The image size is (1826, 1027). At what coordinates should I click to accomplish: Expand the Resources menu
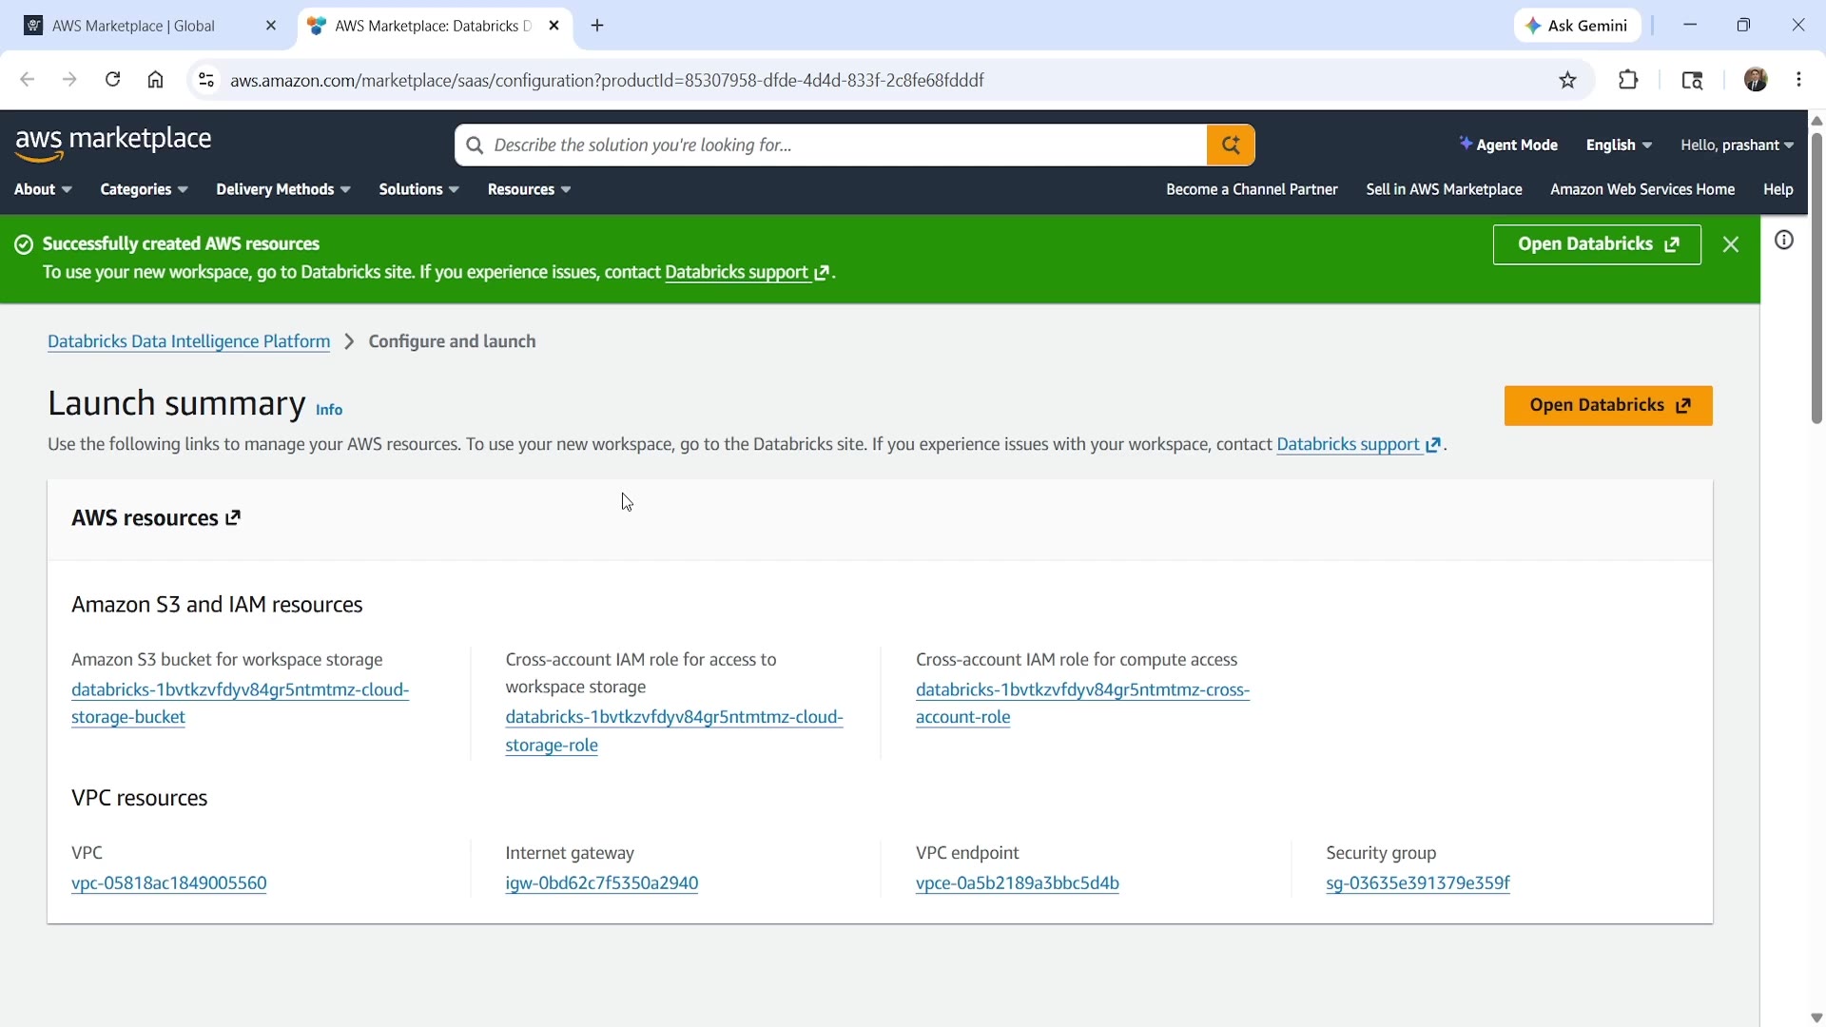(529, 189)
